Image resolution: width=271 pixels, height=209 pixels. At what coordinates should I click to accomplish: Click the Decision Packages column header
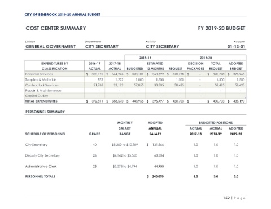[x=195, y=66]
